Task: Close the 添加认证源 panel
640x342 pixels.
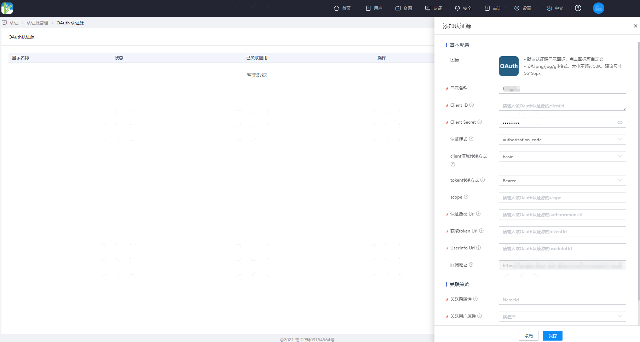Action: (x=635, y=26)
